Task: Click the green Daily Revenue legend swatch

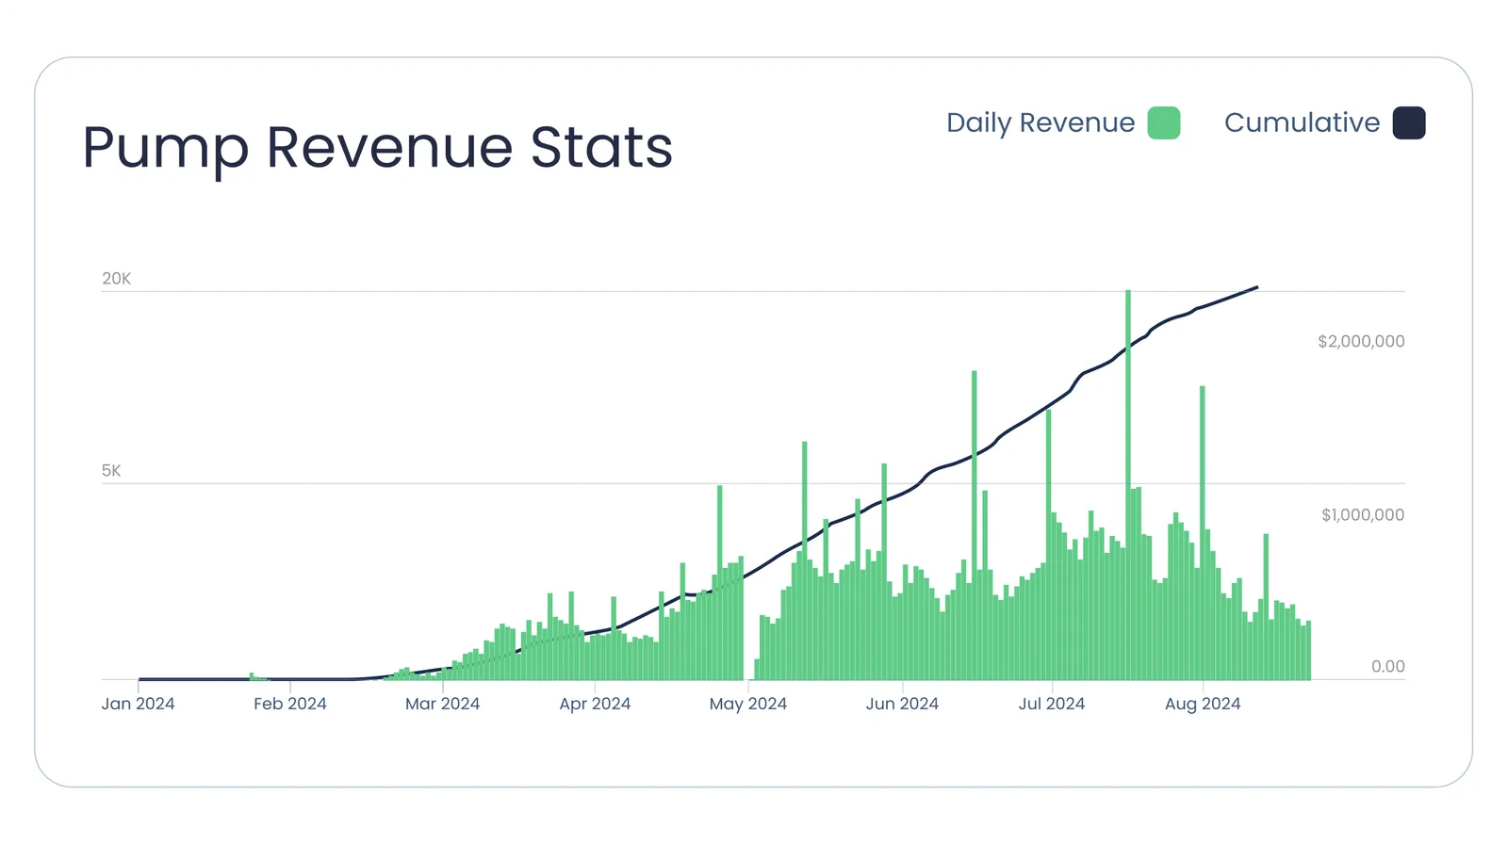Action: click(x=1164, y=123)
